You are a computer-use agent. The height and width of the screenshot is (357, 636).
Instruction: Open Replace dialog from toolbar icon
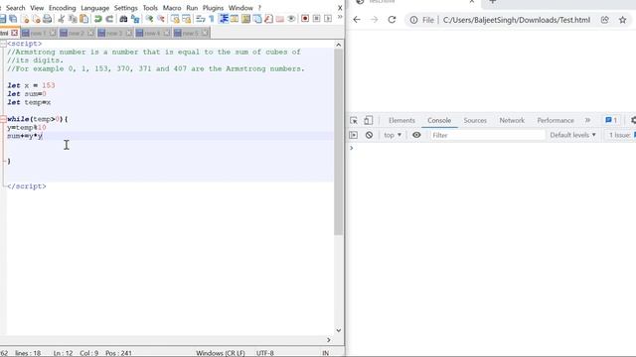click(135, 19)
